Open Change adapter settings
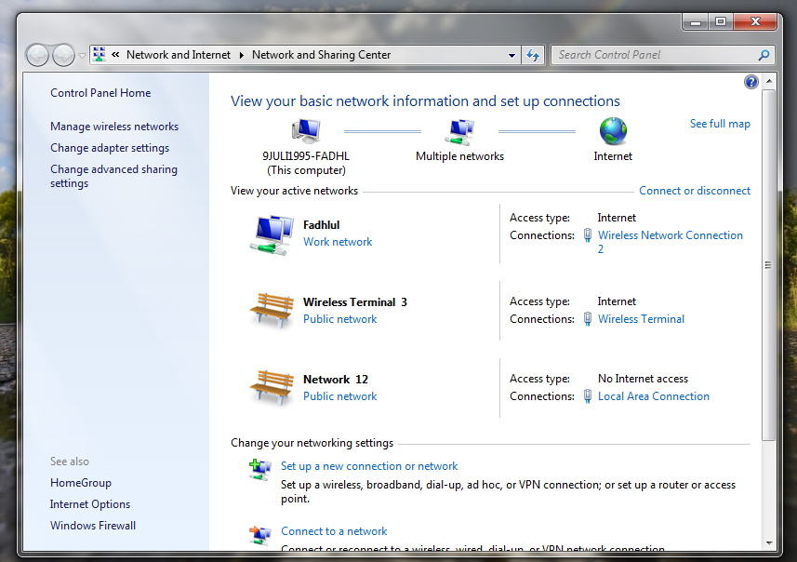The image size is (797, 562). (x=109, y=147)
